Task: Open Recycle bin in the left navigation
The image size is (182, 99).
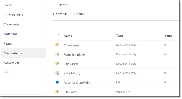Action: point(11,63)
